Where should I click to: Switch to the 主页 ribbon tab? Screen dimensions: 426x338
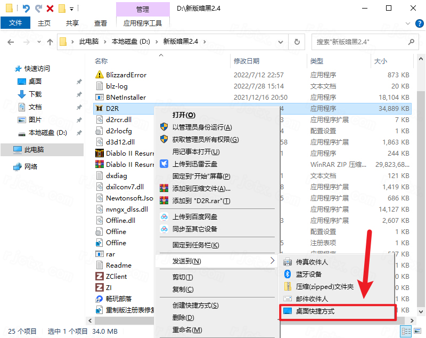pyautogui.click(x=44, y=23)
